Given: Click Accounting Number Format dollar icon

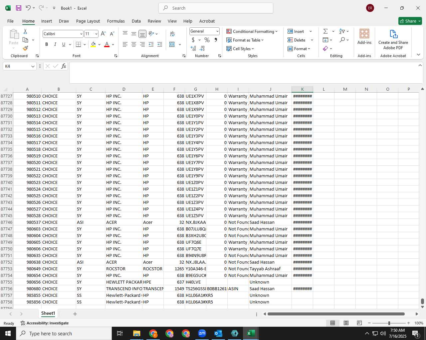Looking at the screenshot, I should click(193, 40).
